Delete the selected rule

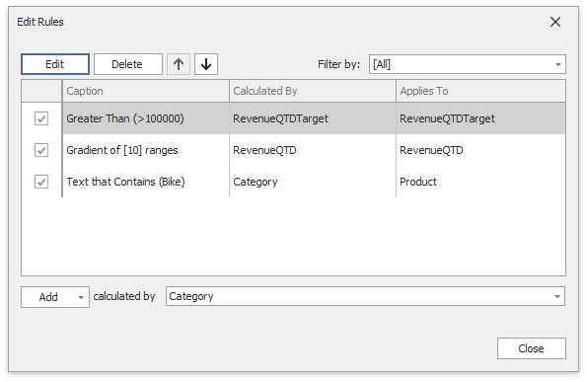tap(127, 64)
